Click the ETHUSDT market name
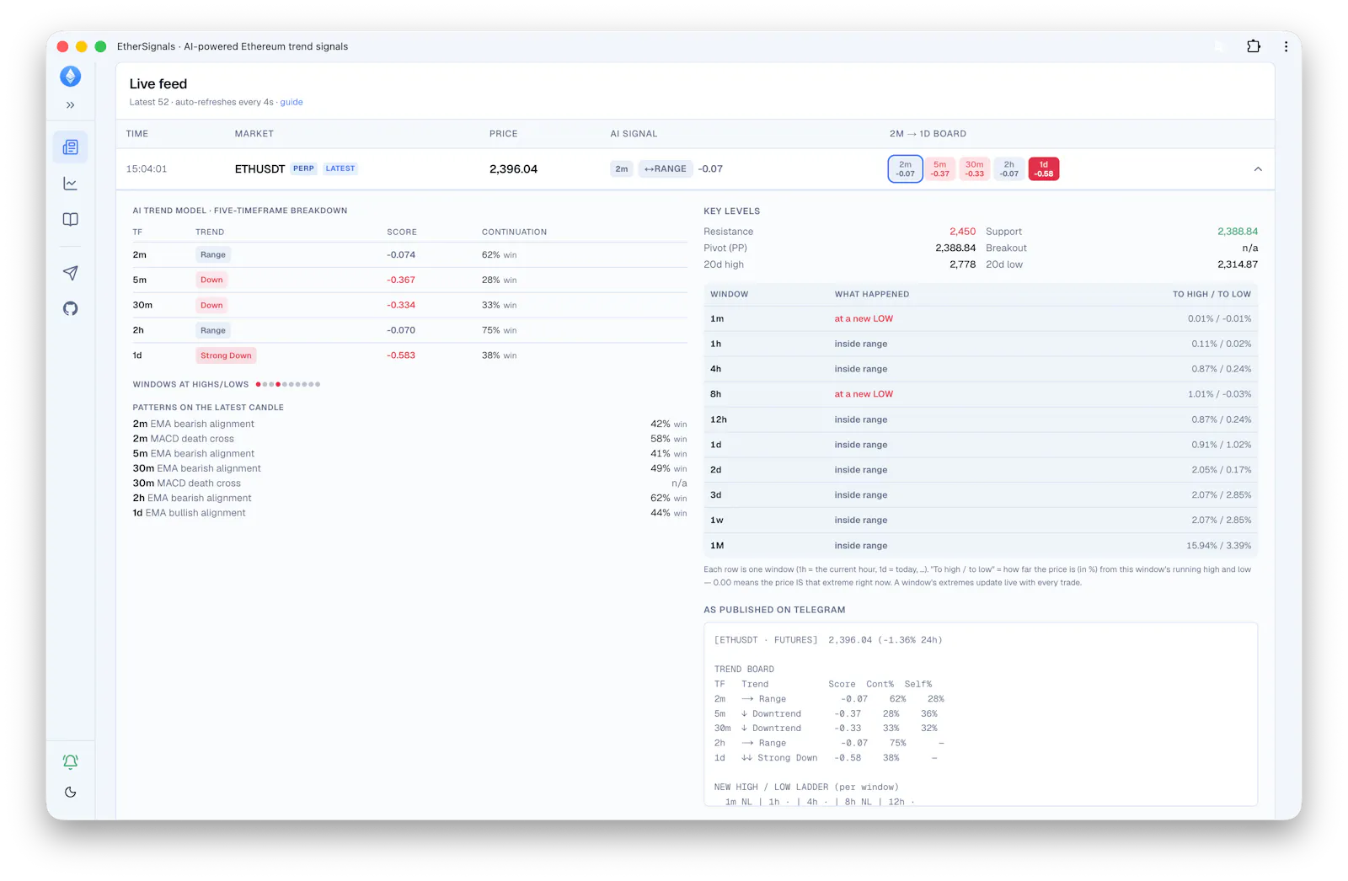This screenshot has width=1348, height=881. pyautogui.click(x=259, y=169)
